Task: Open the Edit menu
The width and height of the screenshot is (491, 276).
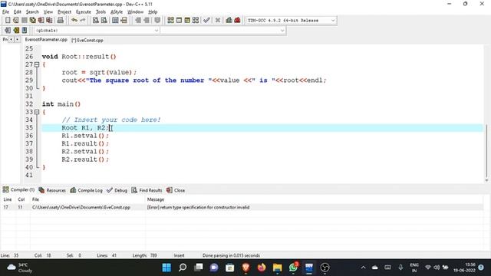Action: coord(17,12)
